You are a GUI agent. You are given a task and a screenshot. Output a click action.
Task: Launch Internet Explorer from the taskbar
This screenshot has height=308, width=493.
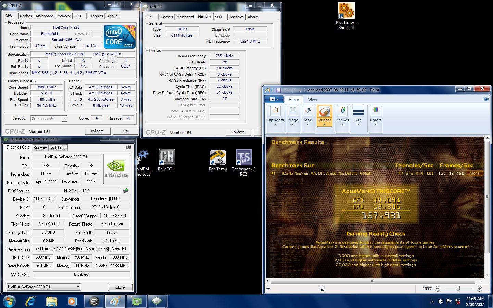(x=30, y=301)
